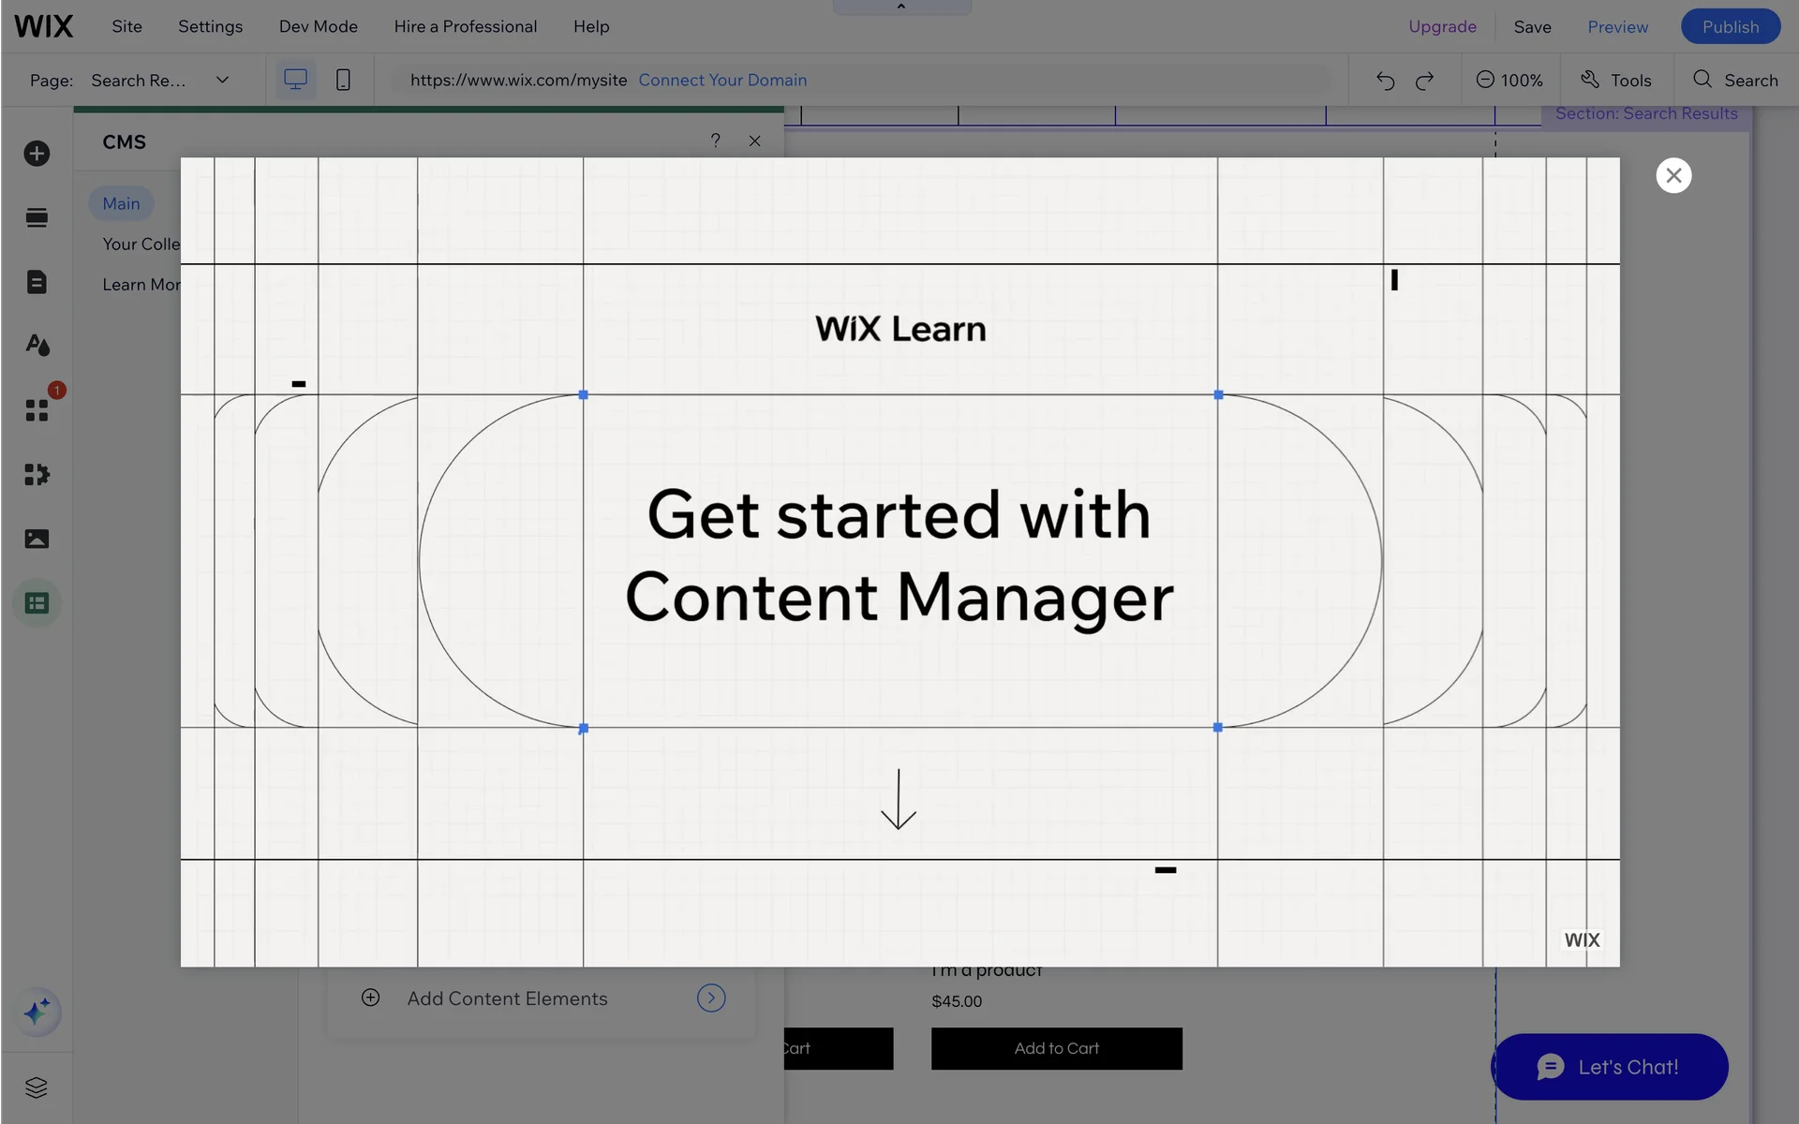Viewport: 1799px width, 1124px height.
Task: Close the Wix Learn video overlay
Action: [1673, 175]
